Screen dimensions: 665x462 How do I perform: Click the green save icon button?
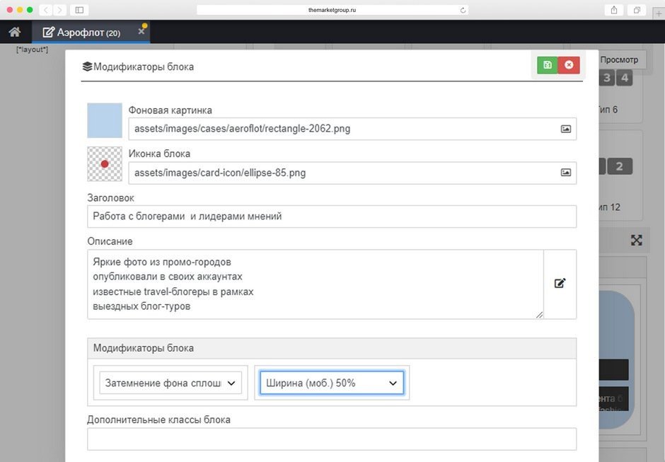pyautogui.click(x=548, y=65)
